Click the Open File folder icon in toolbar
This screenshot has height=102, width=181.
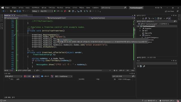pyautogui.click(x=15, y=11)
